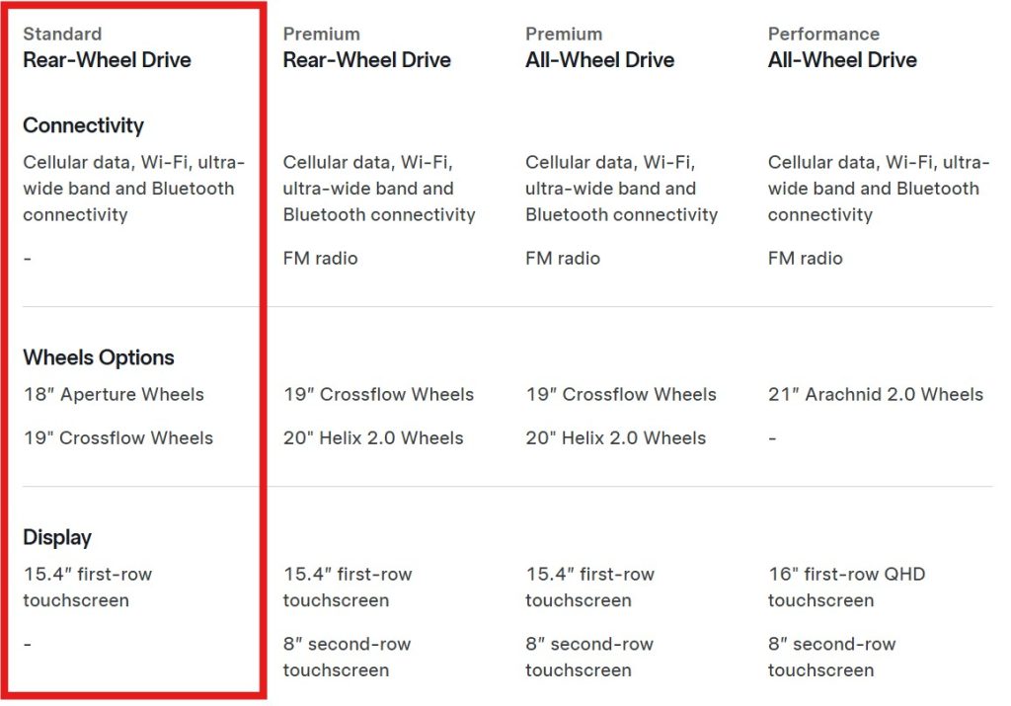1011x706 pixels.
Task: Click 15.4" first-row touchscreen under Standard trim
Action: point(88,587)
